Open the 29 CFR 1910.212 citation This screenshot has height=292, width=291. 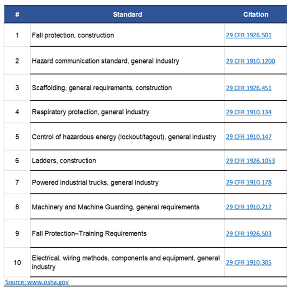coord(248,207)
